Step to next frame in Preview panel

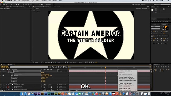159,21
